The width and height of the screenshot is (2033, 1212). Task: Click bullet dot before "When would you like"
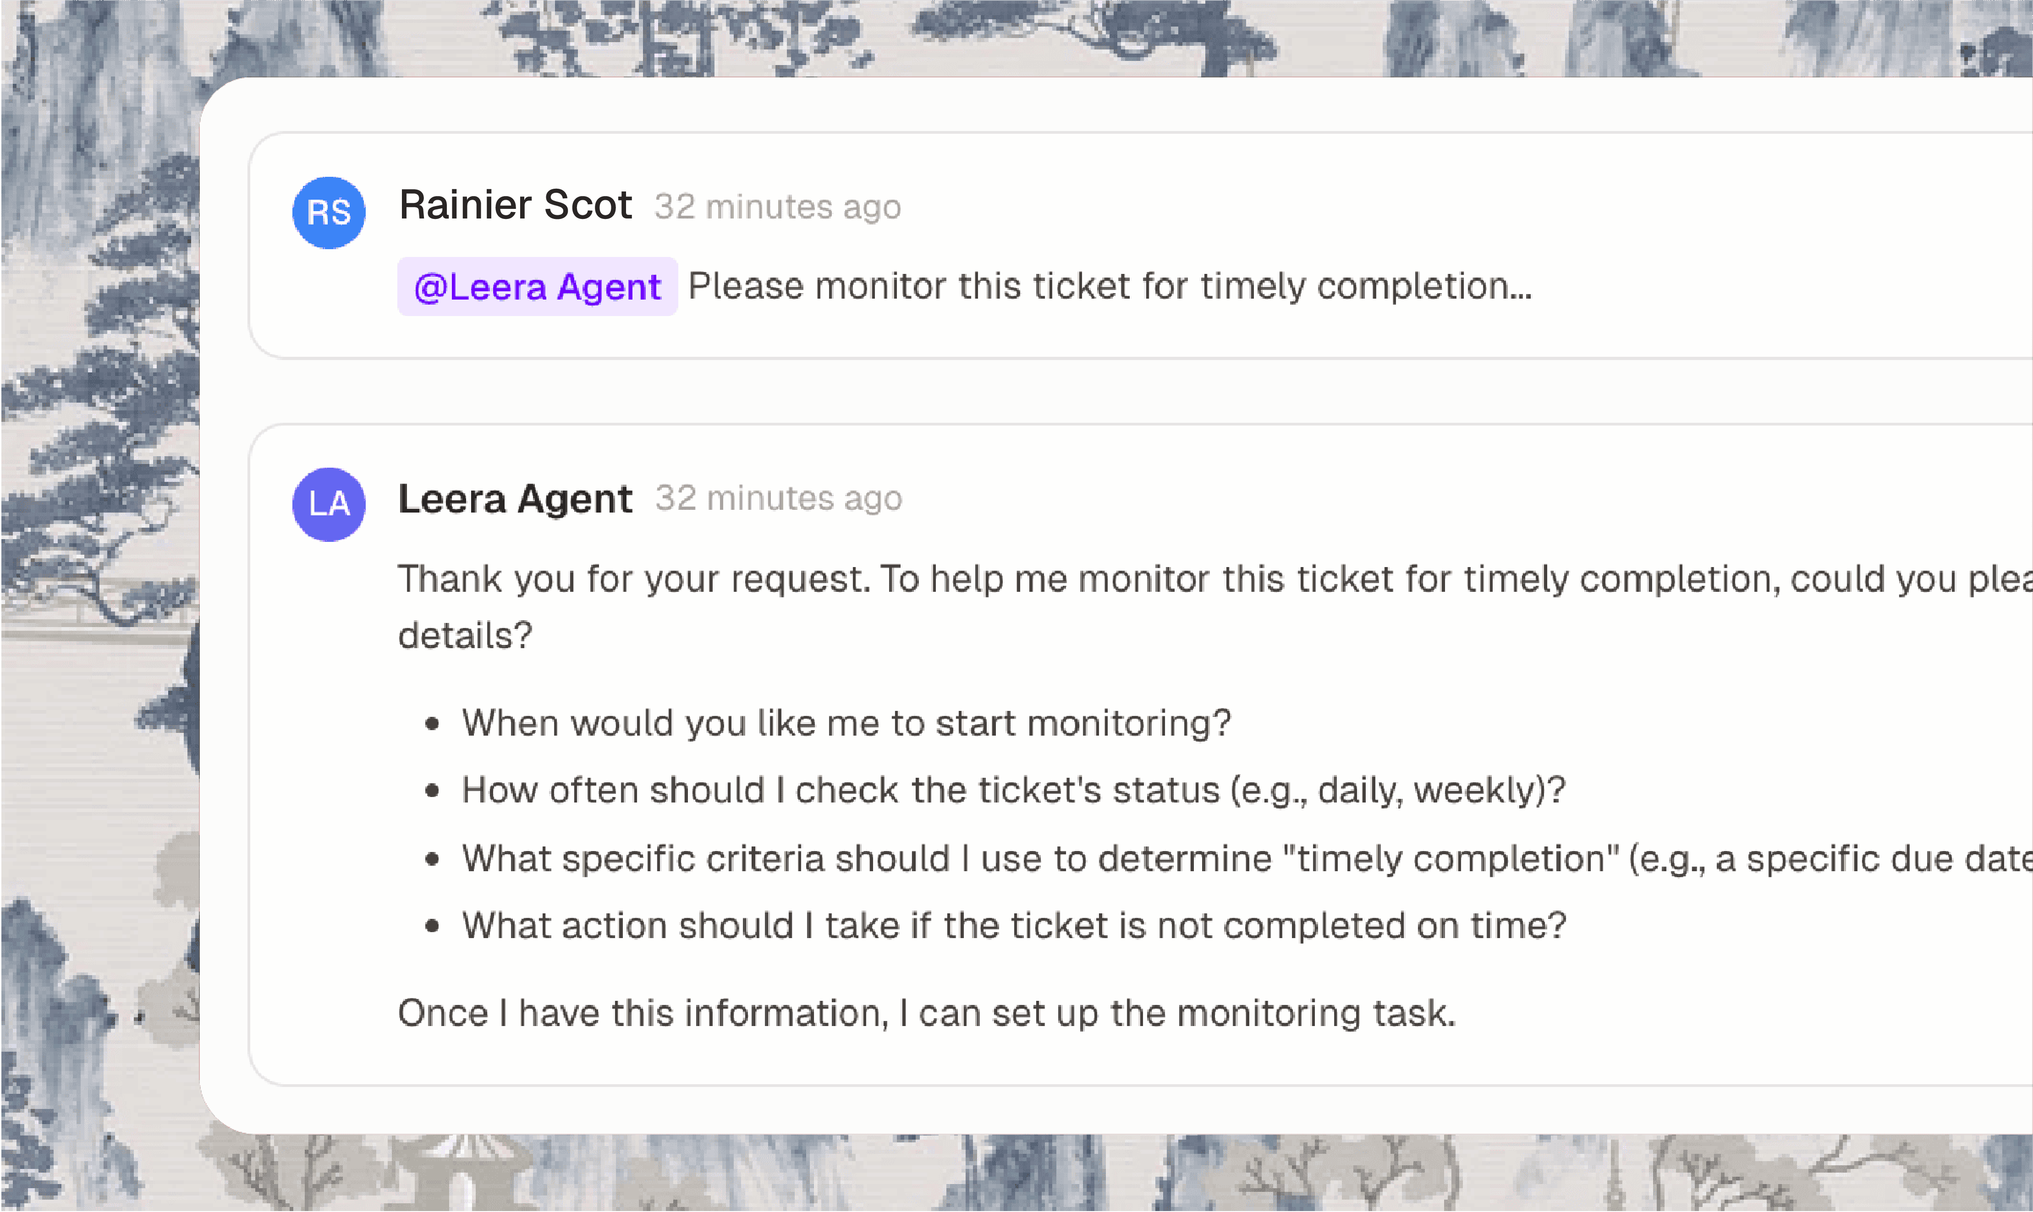432,725
